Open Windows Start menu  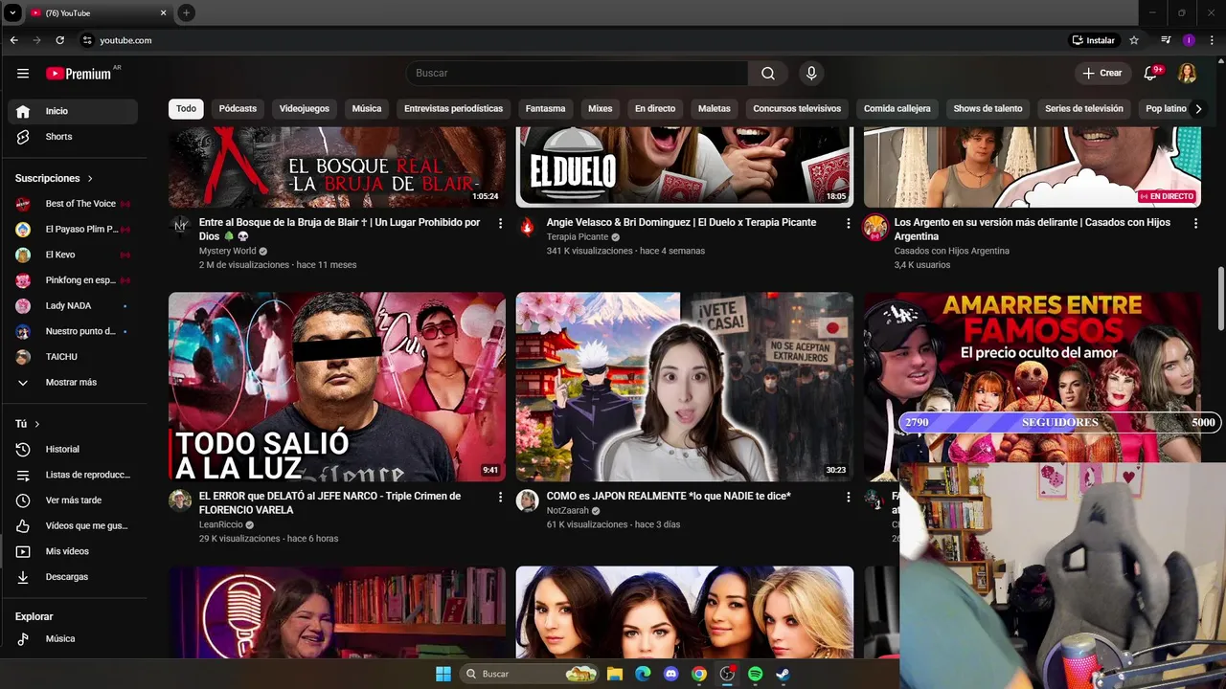pyautogui.click(x=443, y=674)
